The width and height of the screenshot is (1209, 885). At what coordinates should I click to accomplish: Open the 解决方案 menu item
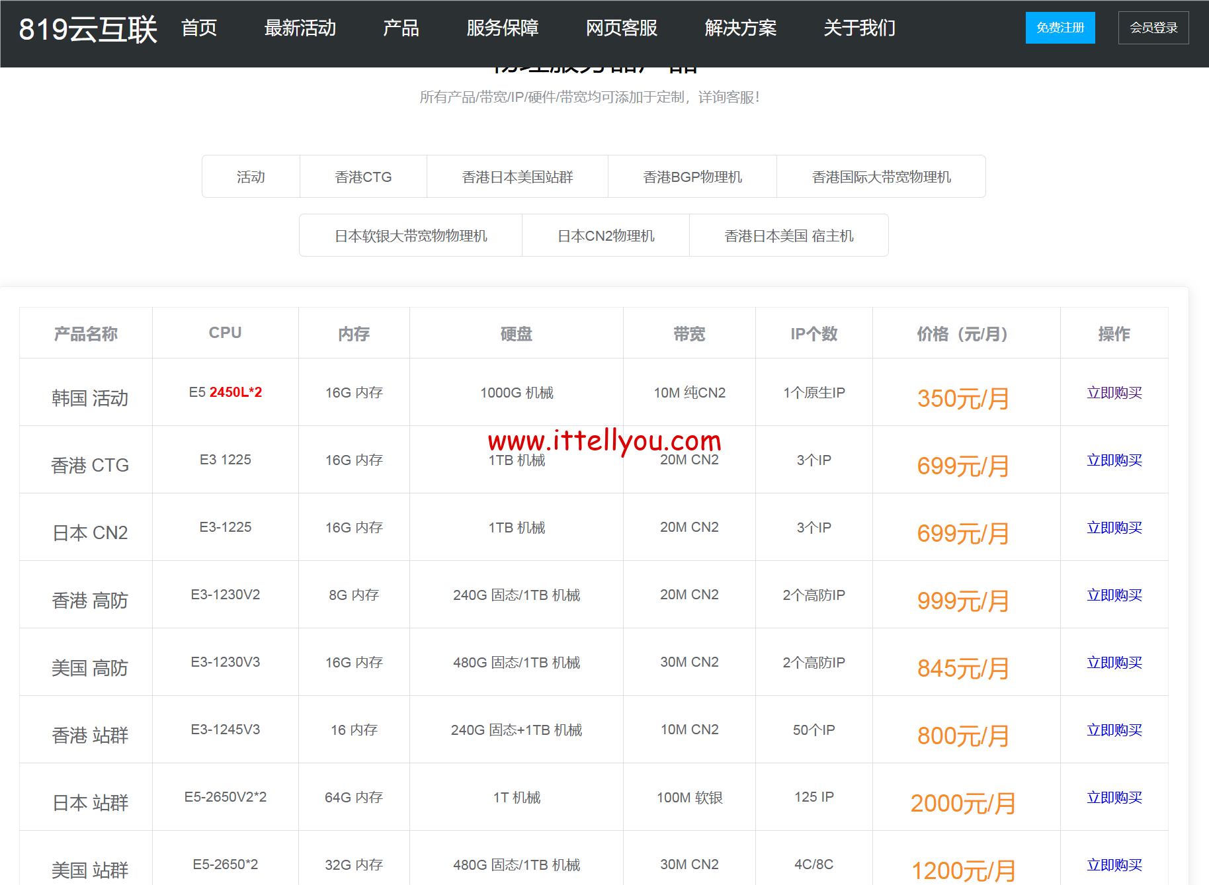point(740,28)
